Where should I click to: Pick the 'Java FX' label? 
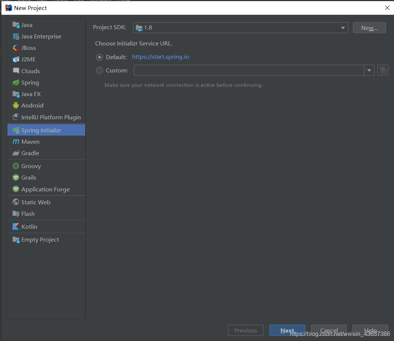point(31,94)
